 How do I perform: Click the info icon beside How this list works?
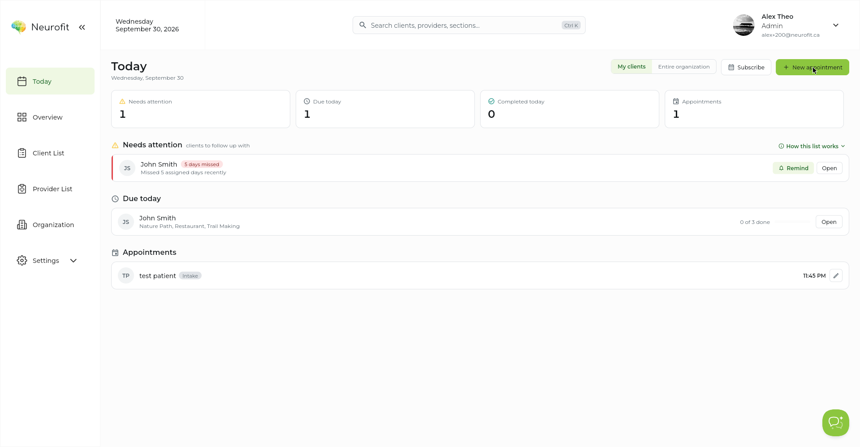781,146
